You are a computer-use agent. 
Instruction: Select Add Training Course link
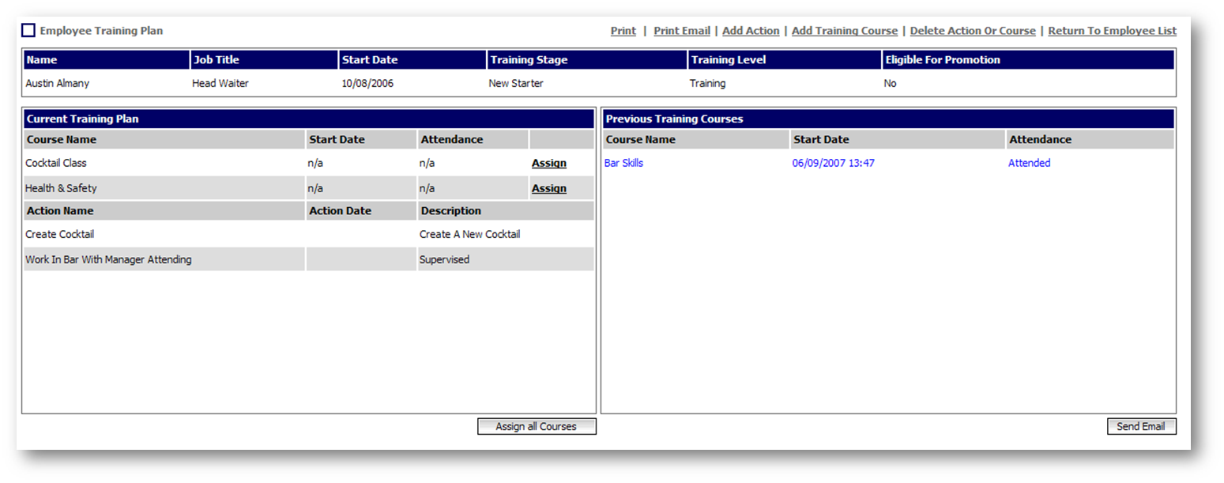click(844, 31)
